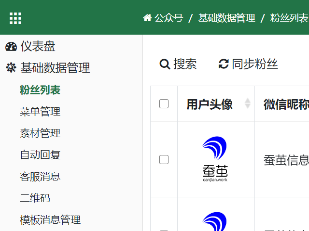The height and width of the screenshot is (231, 309).
Task: Select 粉丝列表 in the sidebar
Action: click(x=40, y=90)
